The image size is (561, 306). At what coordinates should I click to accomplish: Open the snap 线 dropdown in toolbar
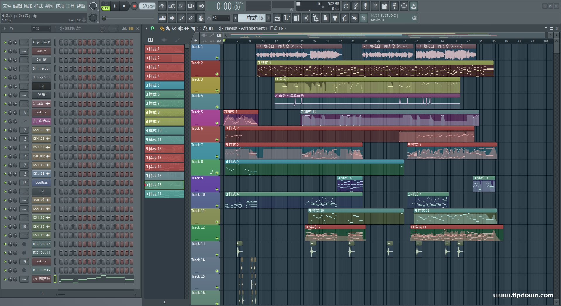coord(221,18)
